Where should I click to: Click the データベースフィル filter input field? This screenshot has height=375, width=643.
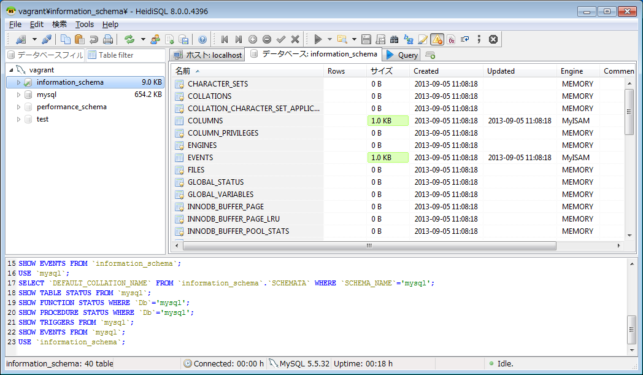[x=45, y=55]
